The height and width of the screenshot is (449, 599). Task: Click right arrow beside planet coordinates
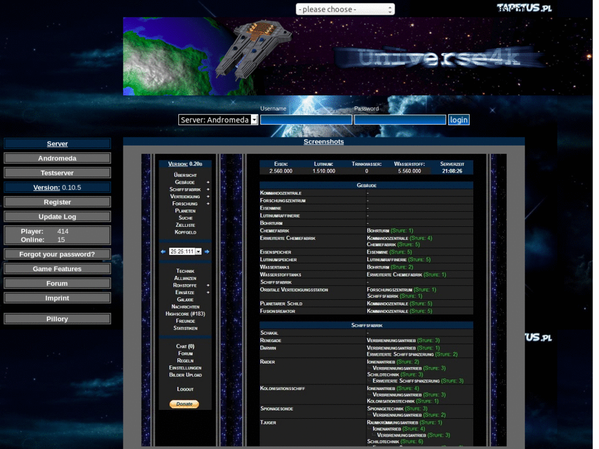[x=207, y=251]
